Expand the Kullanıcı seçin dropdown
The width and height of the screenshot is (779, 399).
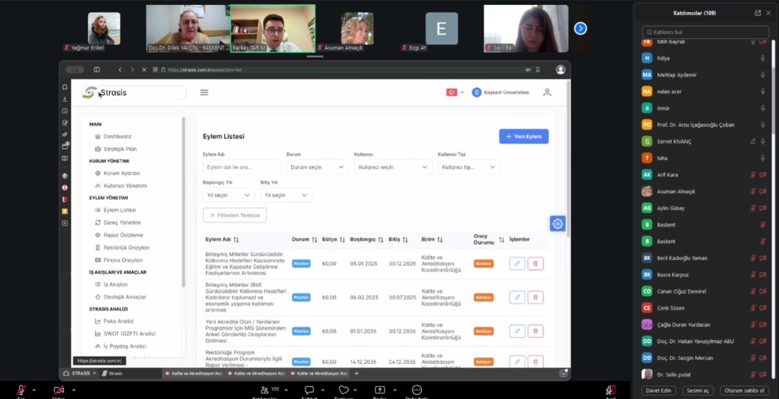[x=392, y=167]
